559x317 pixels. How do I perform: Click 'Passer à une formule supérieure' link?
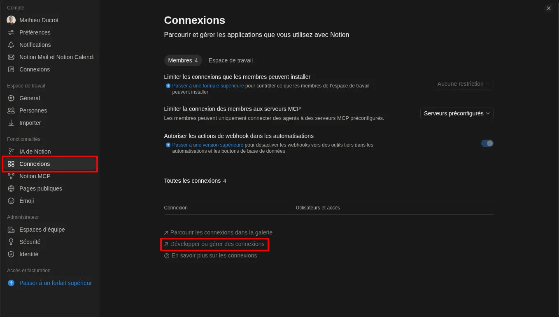coord(208,86)
